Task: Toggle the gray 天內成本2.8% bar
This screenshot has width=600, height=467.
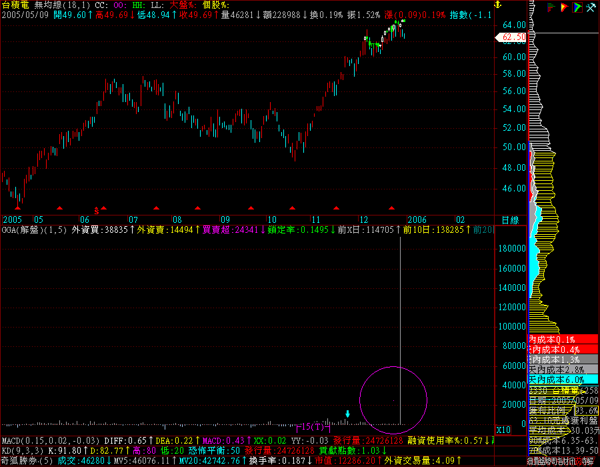Action: pos(553,369)
